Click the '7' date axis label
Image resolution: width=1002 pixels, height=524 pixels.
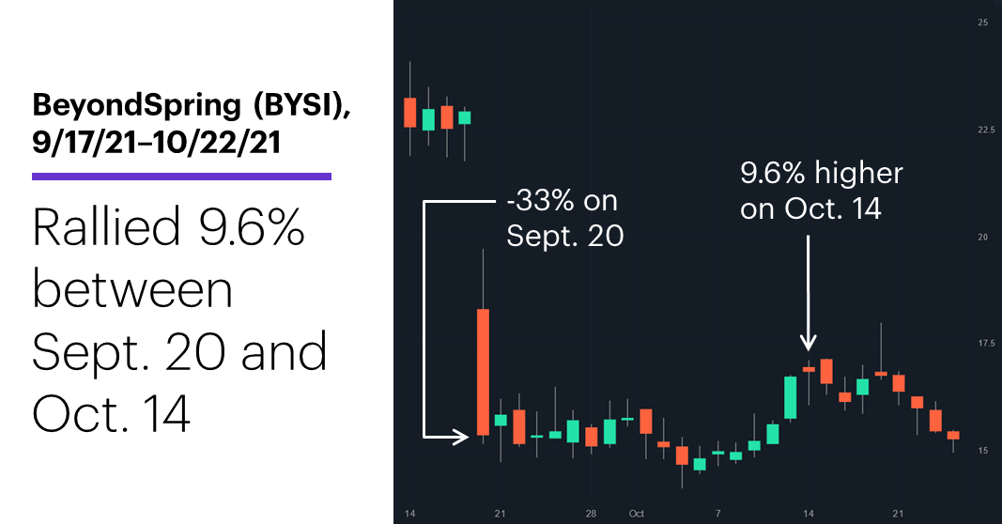pyautogui.click(x=718, y=514)
